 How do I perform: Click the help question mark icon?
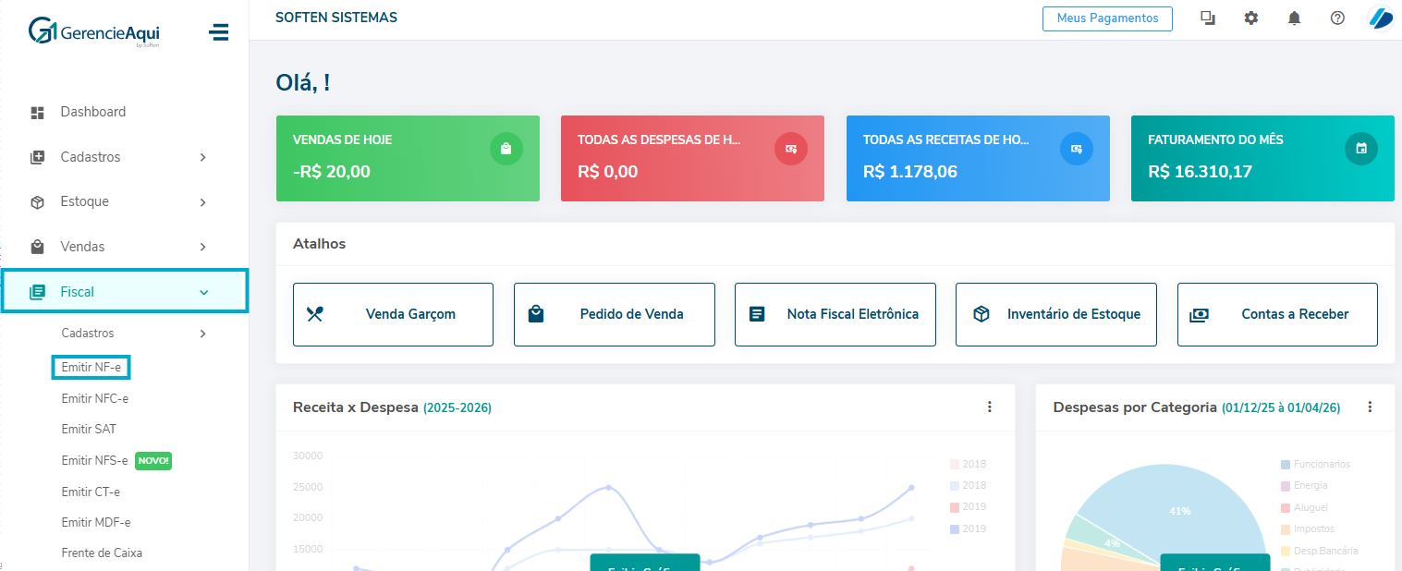(1337, 18)
